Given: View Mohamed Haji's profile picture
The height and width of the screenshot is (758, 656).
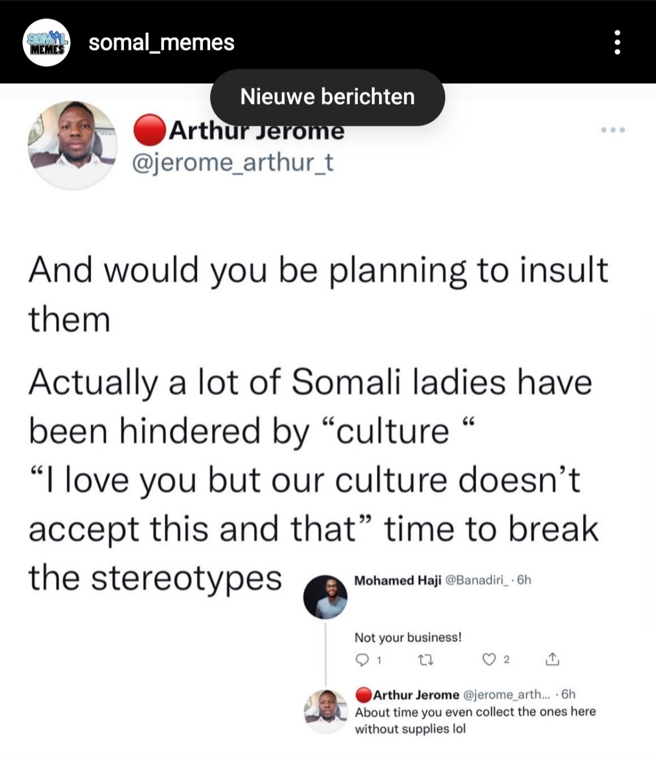Looking at the screenshot, I should (326, 597).
